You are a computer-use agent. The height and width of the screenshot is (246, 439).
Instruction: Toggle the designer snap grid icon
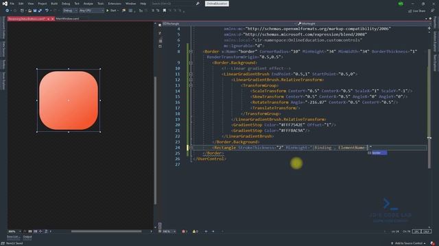coord(30,232)
